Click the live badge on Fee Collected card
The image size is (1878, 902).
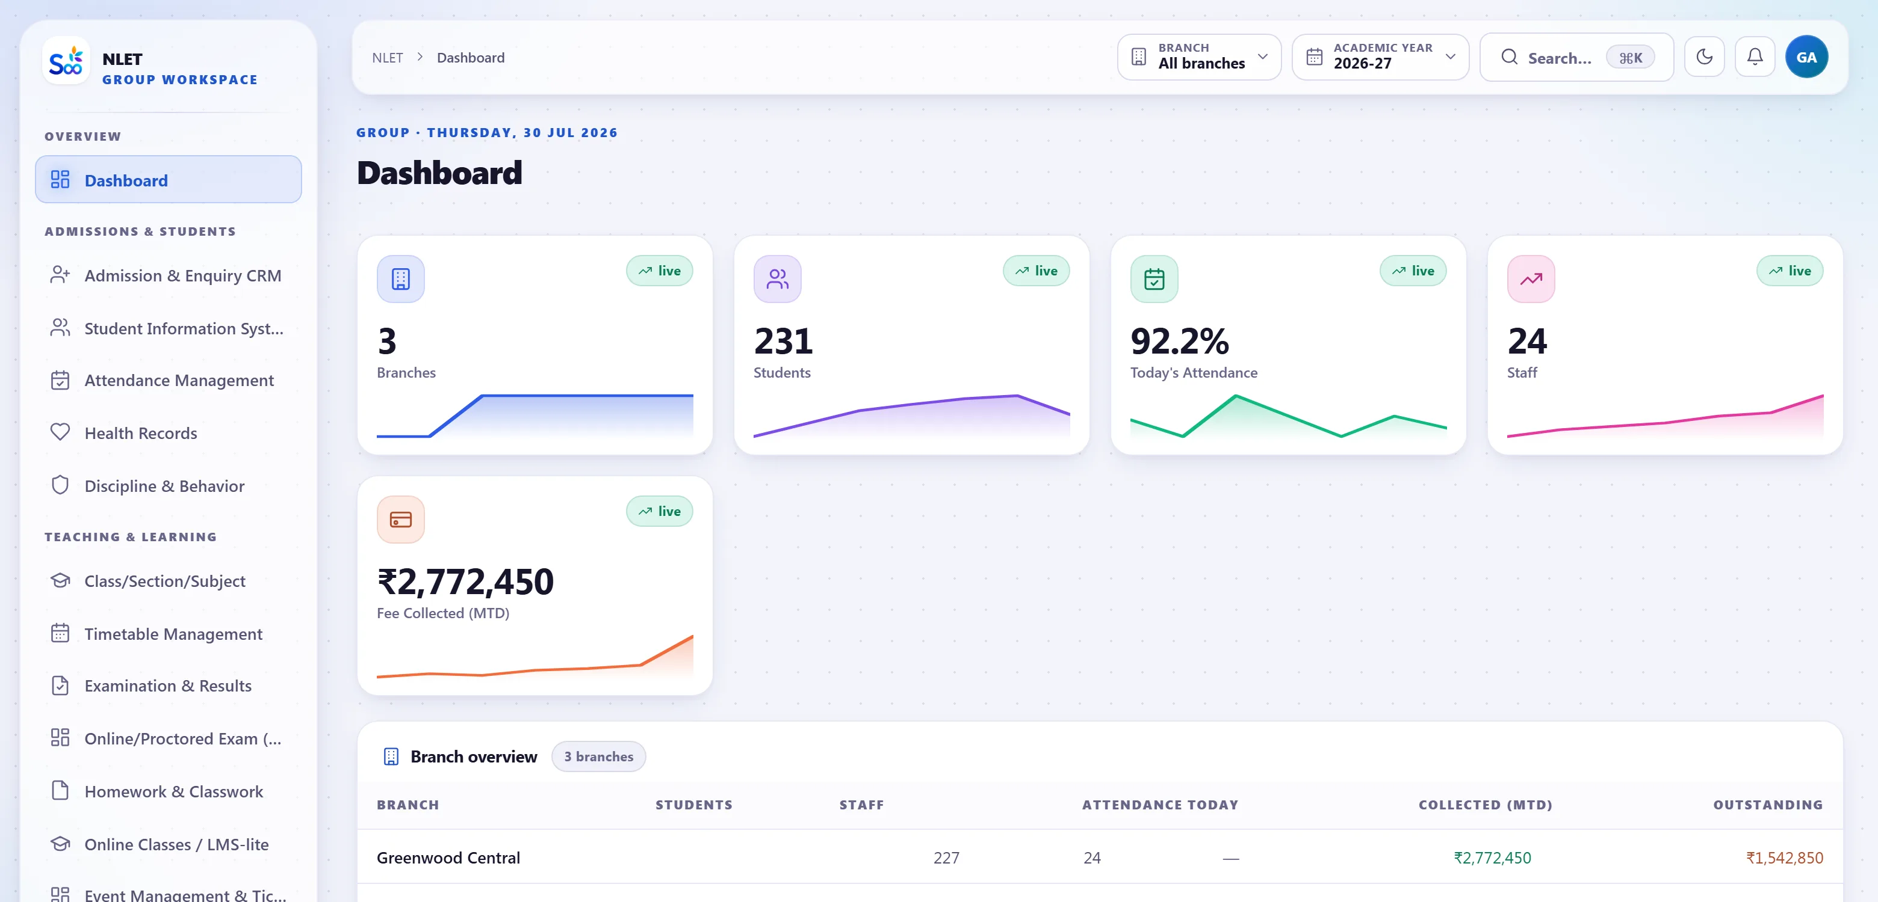pos(659,511)
